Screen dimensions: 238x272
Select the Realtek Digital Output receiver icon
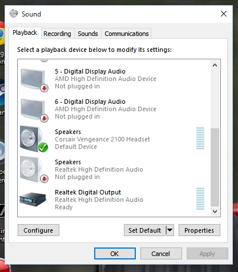pos(33,199)
